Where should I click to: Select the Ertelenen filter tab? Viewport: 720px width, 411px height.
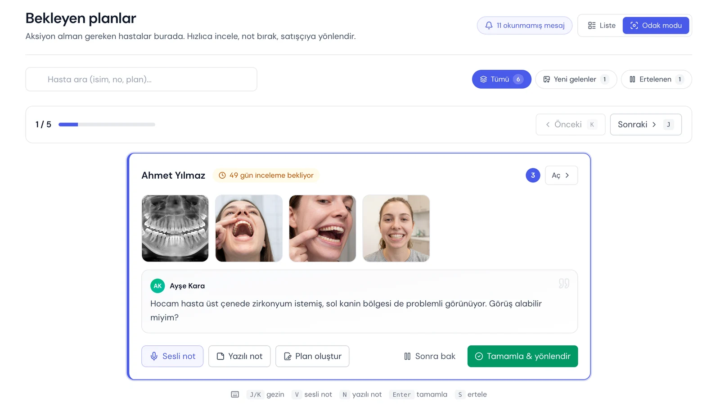click(x=656, y=79)
